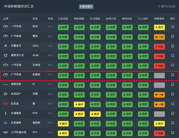Select the 上汽凯迪拉克 brand name

(19, 132)
